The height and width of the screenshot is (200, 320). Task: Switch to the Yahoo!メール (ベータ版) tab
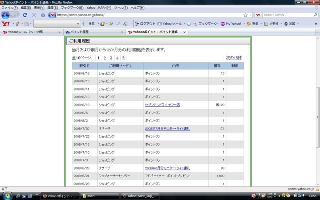coord(32,32)
